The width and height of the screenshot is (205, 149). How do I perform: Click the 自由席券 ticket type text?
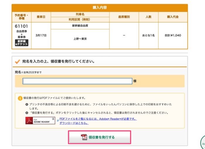click(22, 31)
